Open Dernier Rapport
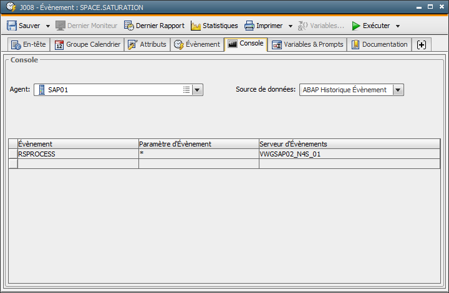Image resolution: width=449 pixels, height=293 pixels. 154,26
